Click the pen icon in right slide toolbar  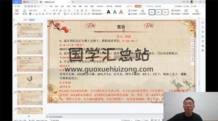pos(193,44)
